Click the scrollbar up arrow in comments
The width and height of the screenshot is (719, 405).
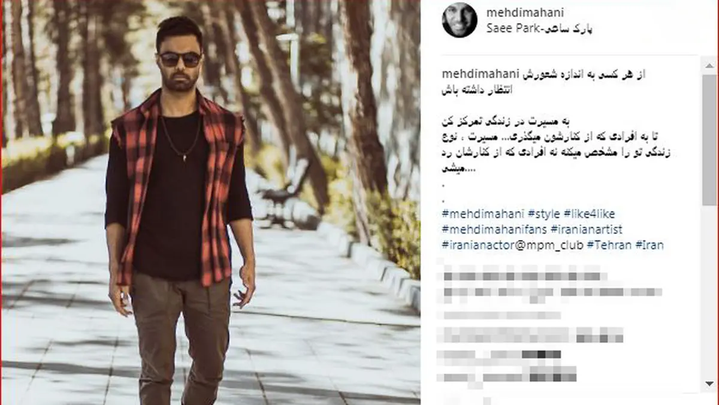pos(709,63)
